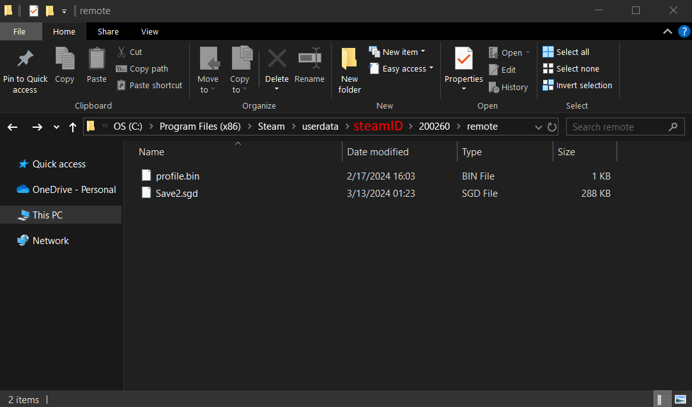Go up one folder level
692x407 pixels.
[73, 127]
